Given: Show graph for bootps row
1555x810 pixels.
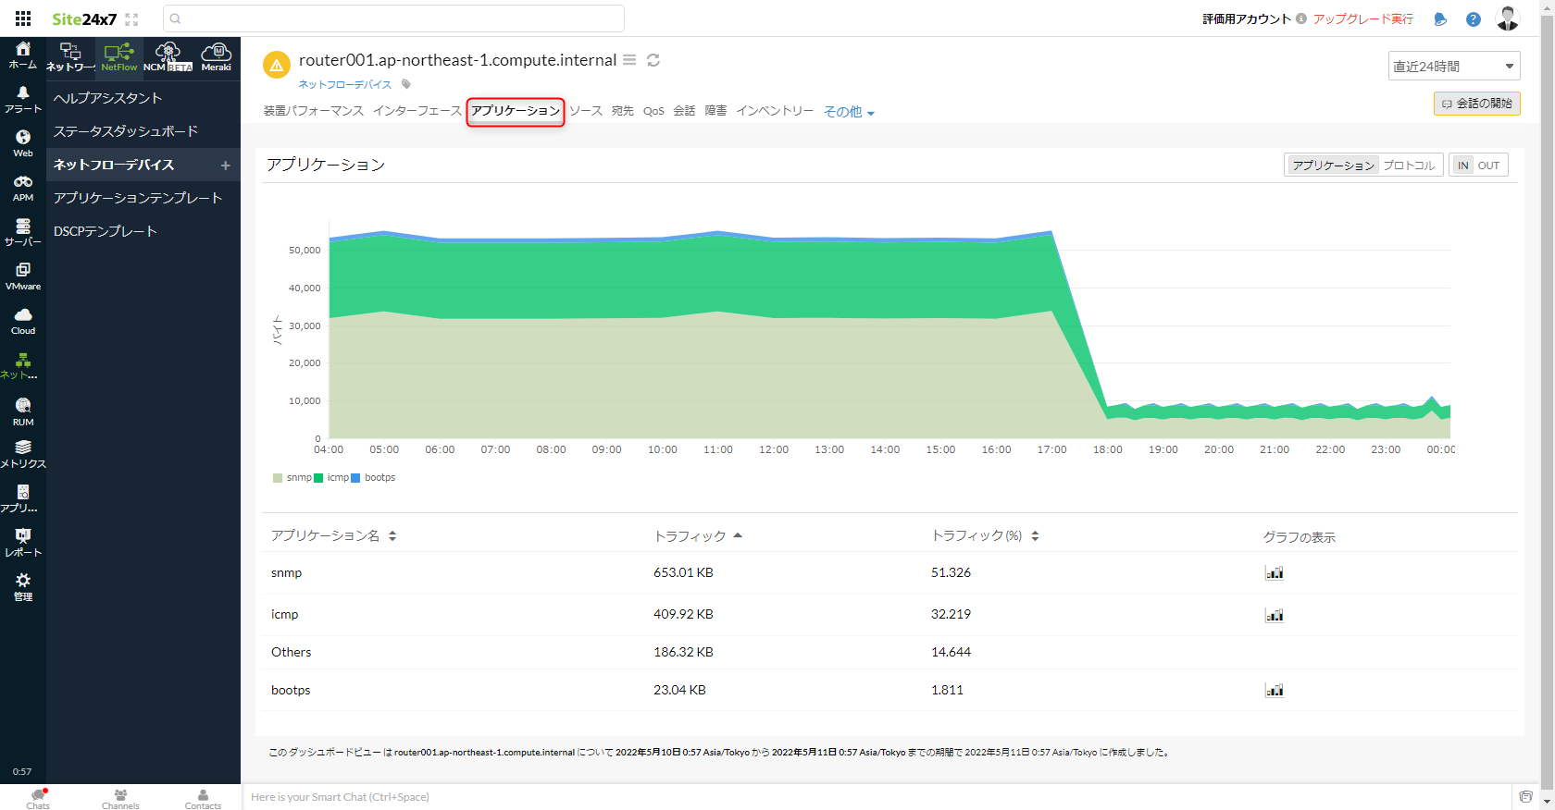Looking at the screenshot, I should [x=1275, y=691].
